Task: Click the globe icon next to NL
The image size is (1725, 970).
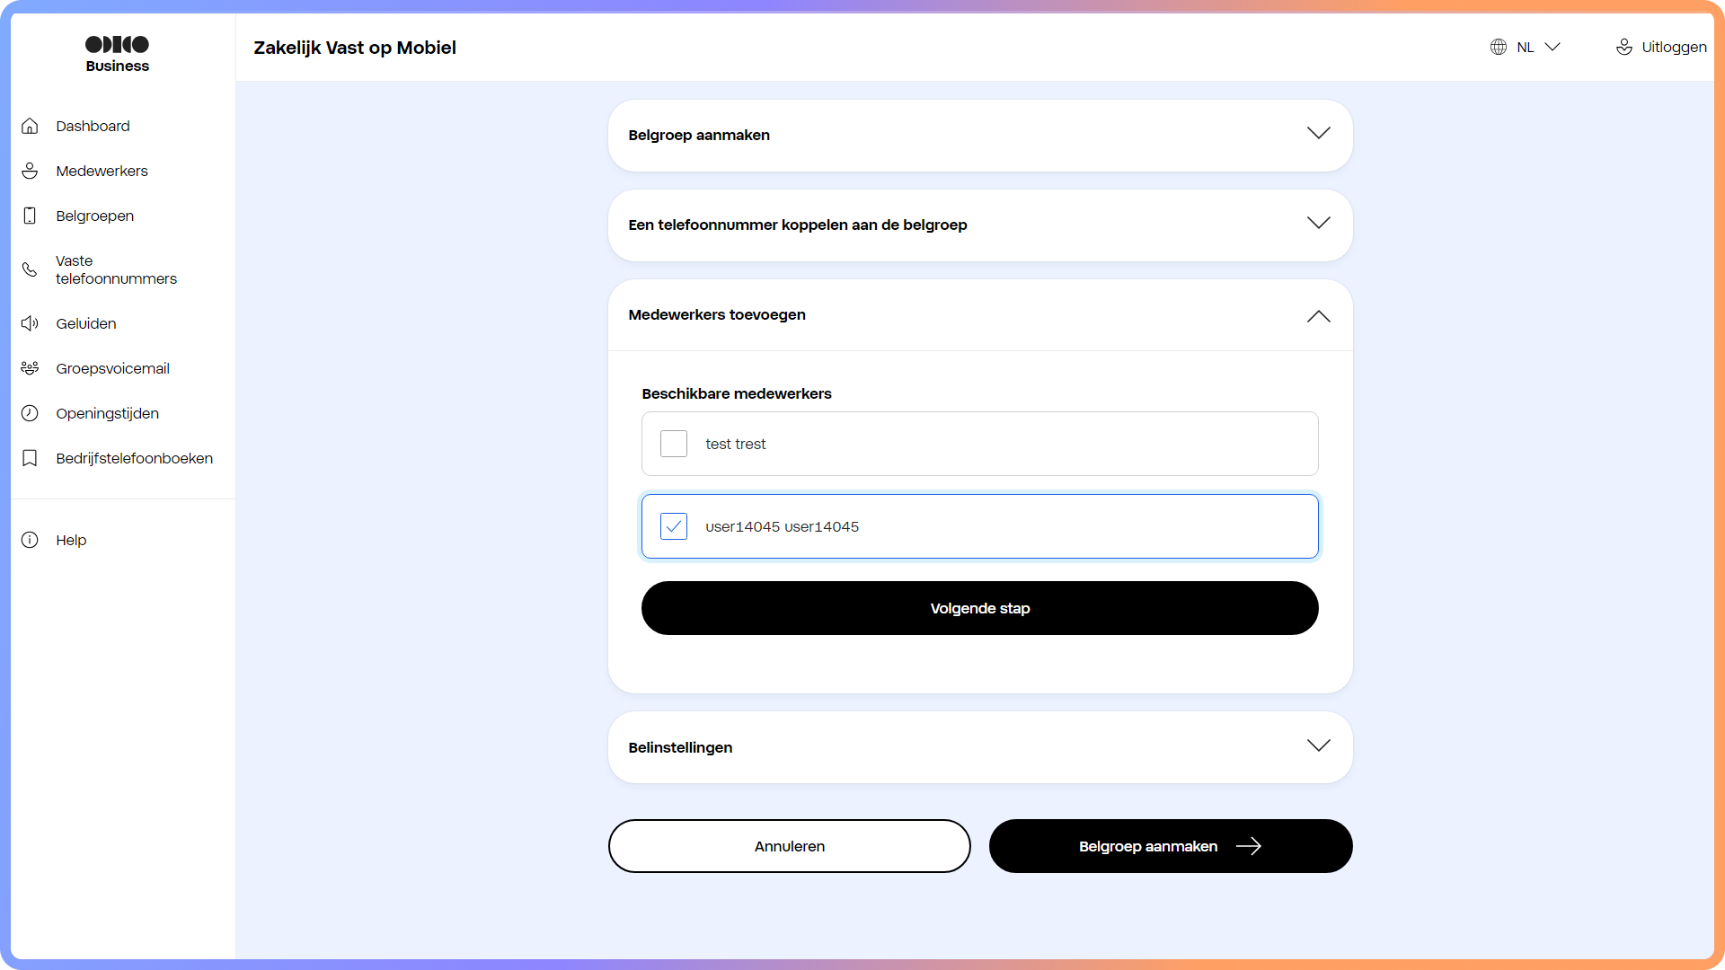Action: point(1499,47)
